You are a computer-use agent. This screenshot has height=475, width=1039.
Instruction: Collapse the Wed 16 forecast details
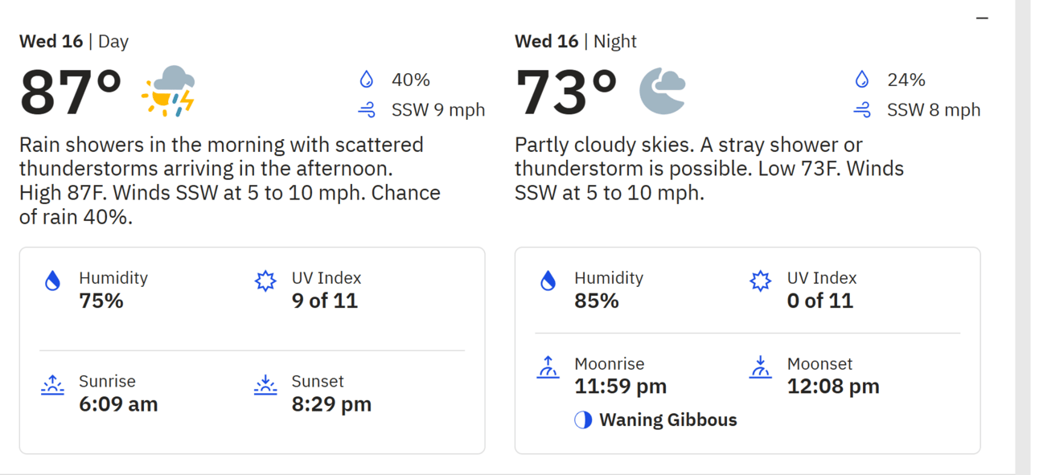pos(982,18)
